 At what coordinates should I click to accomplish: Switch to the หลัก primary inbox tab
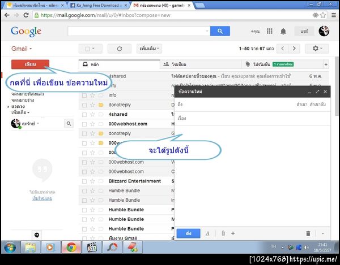119,64
